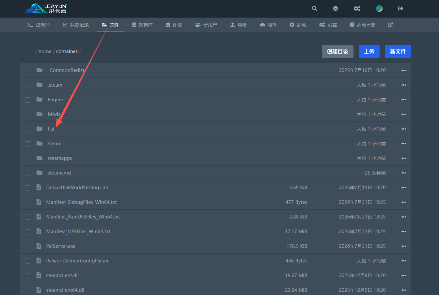Toggle the select-all checkbox beside the path
The image size is (439, 295).
click(x=27, y=51)
